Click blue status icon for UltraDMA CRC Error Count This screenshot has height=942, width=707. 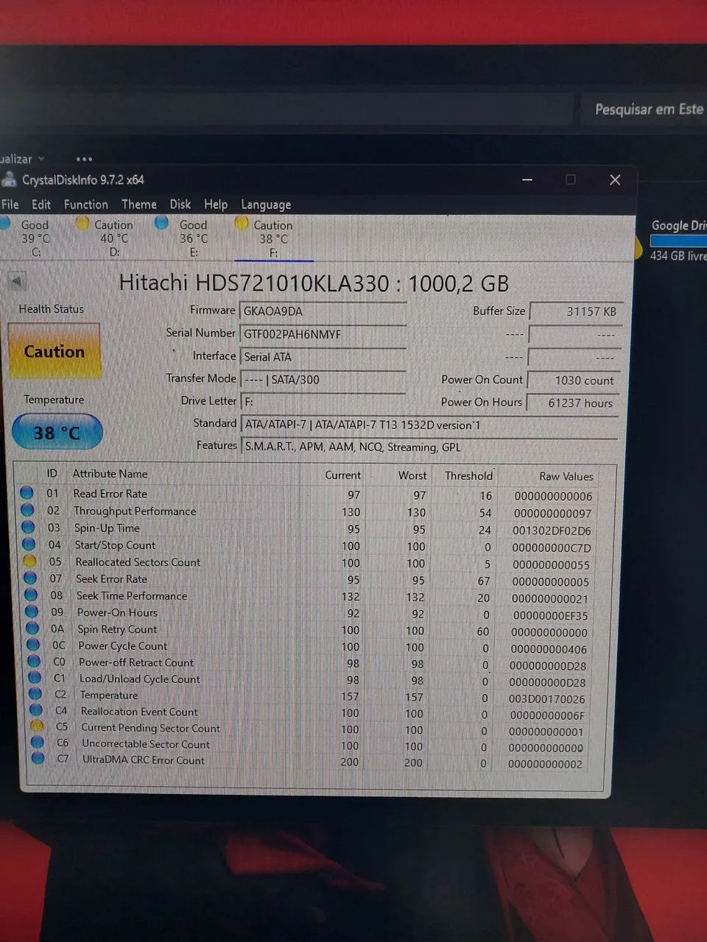[38, 759]
